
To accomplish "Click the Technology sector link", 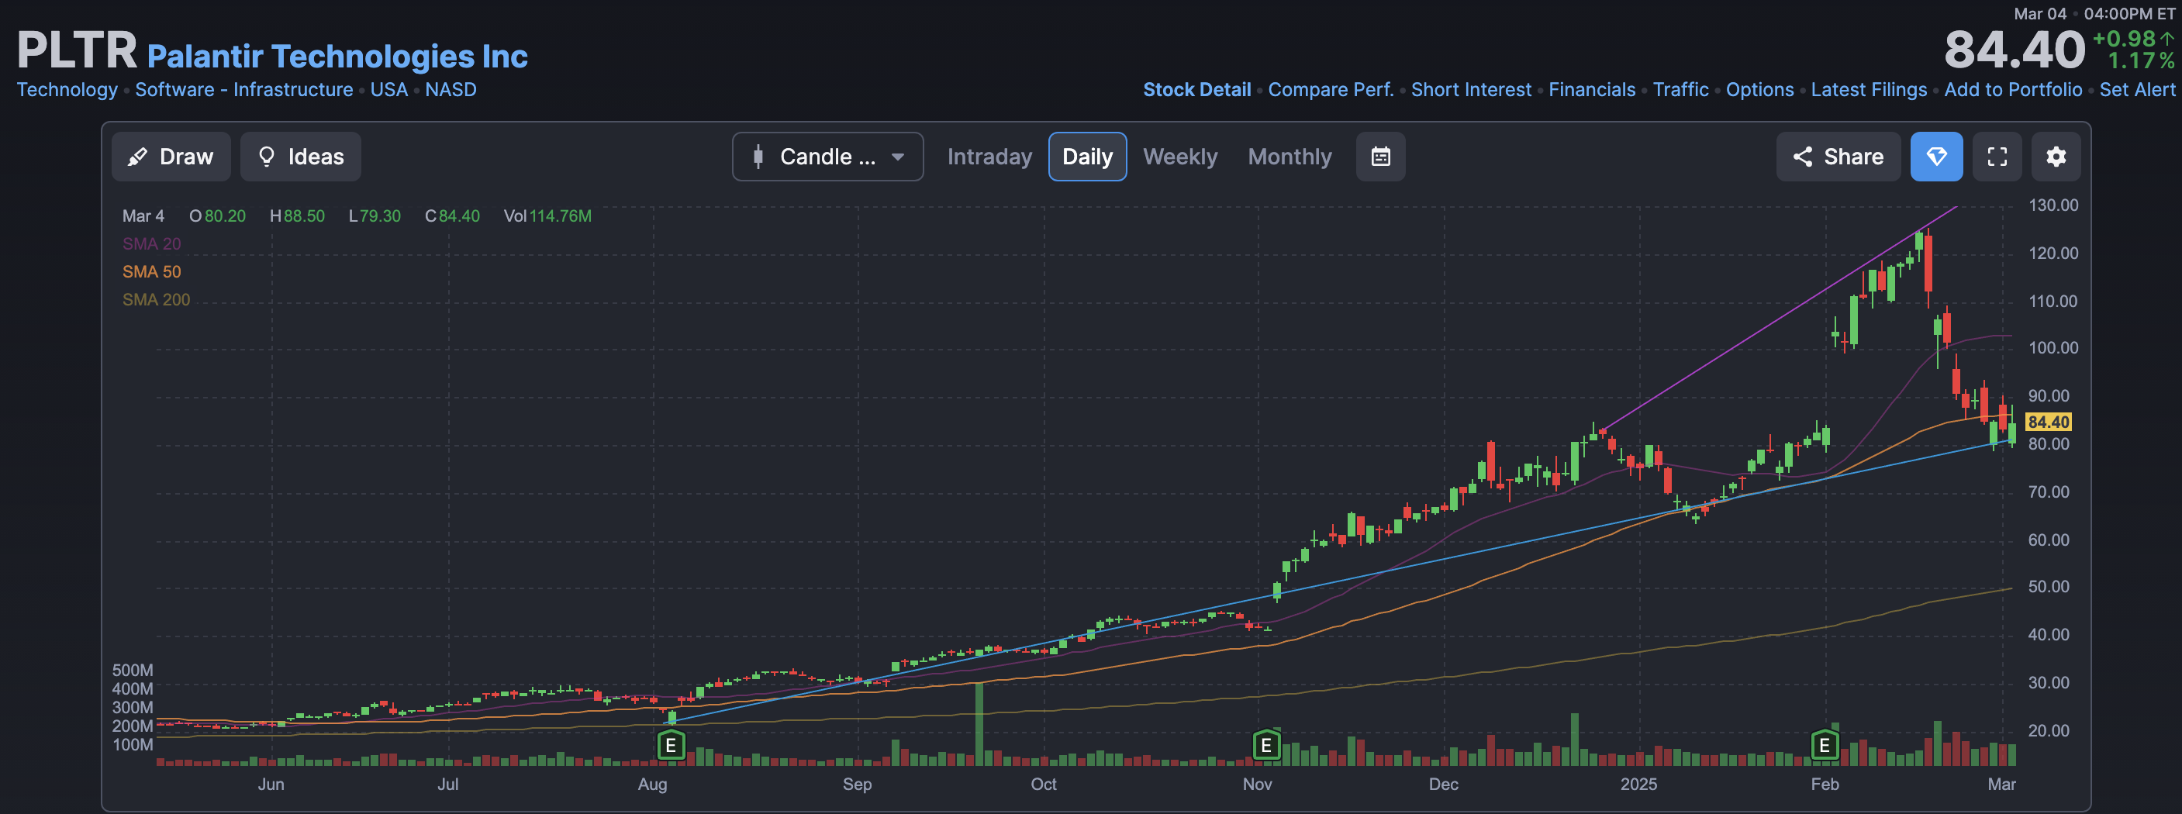I will pos(67,90).
